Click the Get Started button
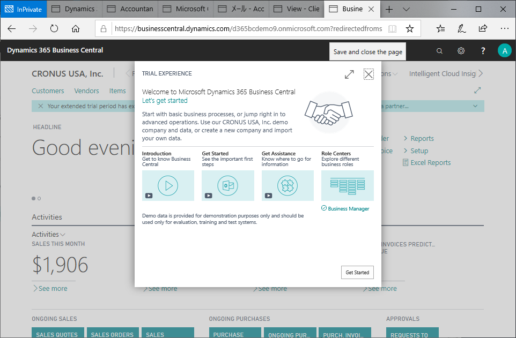The image size is (516, 338). tap(357, 272)
